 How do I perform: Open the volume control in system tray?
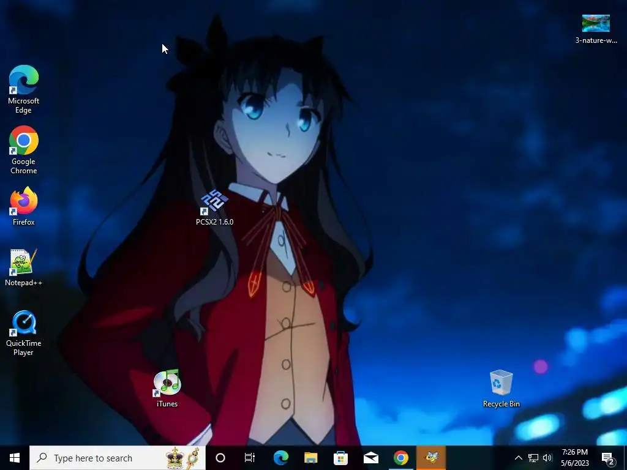pyautogui.click(x=547, y=458)
